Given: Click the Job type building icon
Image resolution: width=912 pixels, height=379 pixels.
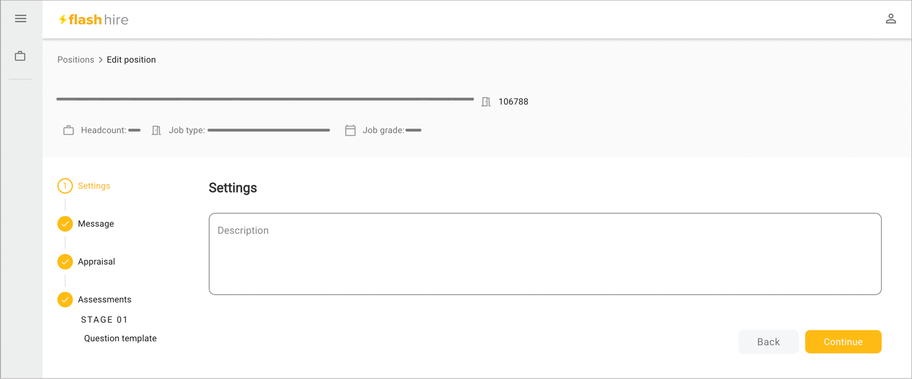Looking at the screenshot, I should 156,130.
